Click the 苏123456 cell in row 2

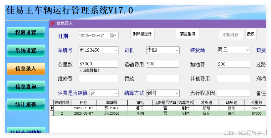click(x=112, y=113)
